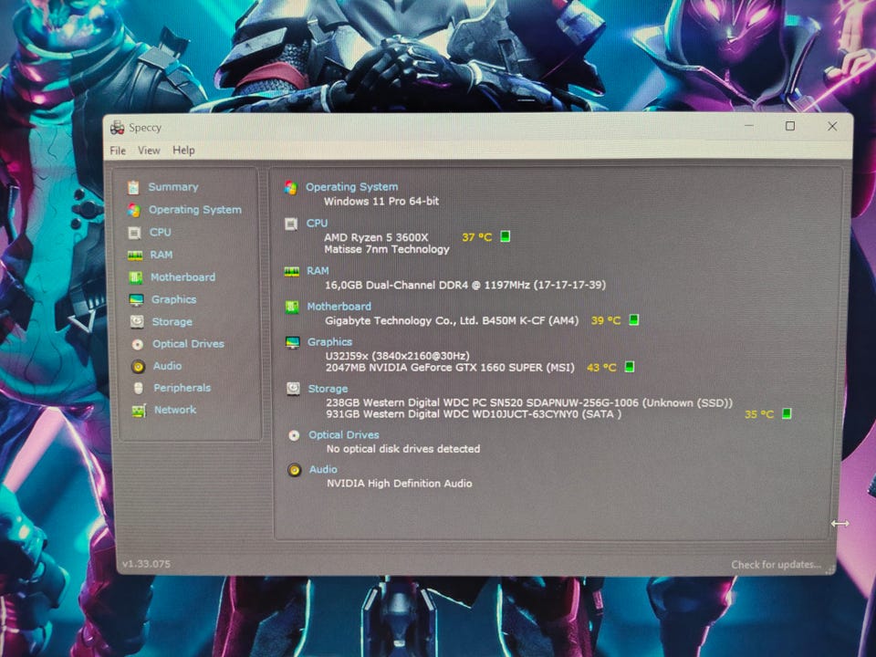The image size is (876, 657).
Task: Click the Optical Drives disc icon in sidebar
Action: coord(138,344)
